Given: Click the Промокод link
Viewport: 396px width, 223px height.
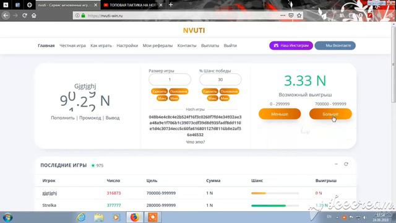Looking at the screenshot, I should point(90,118).
